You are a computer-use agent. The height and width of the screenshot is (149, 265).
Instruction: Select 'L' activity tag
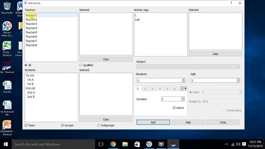[136, 15]
